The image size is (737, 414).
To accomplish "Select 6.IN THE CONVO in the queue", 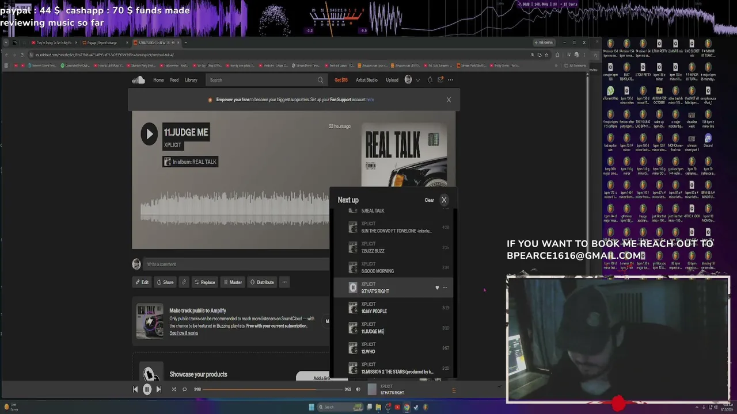I will (393, 227).
